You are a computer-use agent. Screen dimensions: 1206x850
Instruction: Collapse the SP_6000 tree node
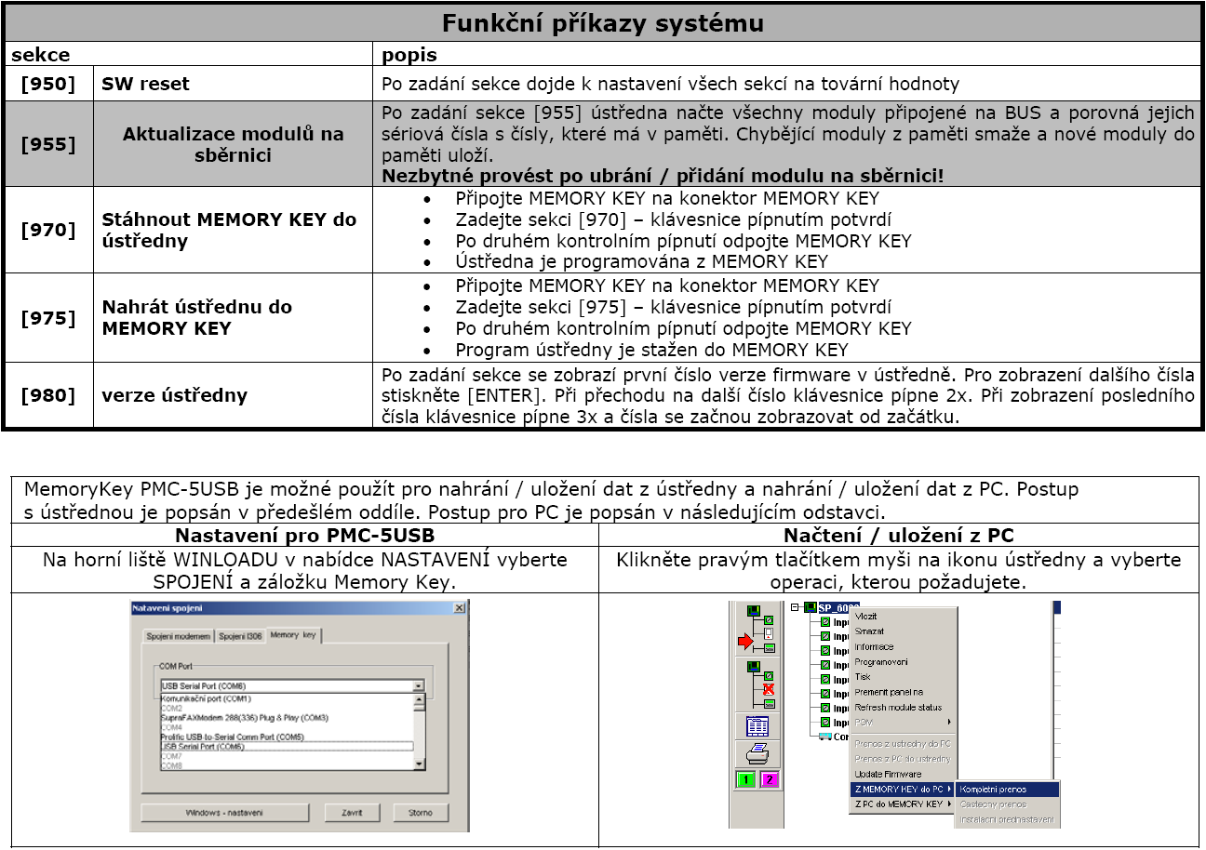tap(795, 607)
